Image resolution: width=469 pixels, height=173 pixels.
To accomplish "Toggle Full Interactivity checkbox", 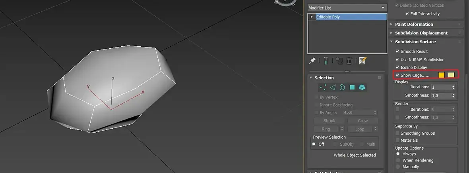I will [407, 14].
